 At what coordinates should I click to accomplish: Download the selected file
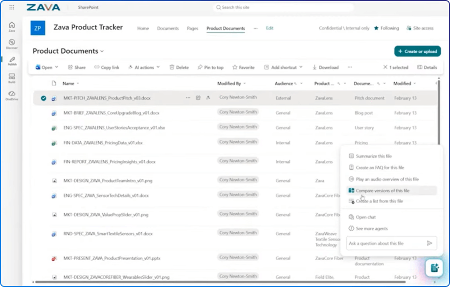click(325, 67)
